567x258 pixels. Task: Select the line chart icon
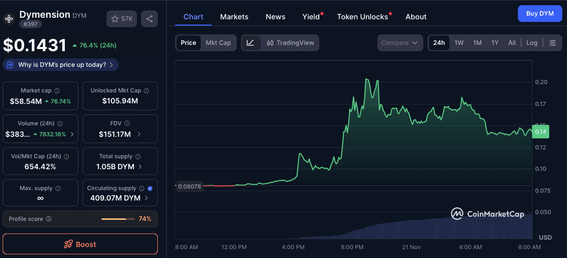tap(251, 43)
